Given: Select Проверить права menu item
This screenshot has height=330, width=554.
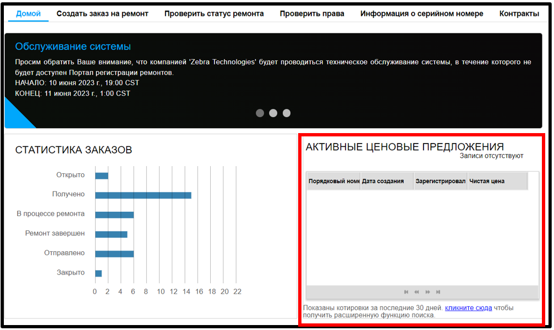Looking at the screenshot, I should (312, 14).
